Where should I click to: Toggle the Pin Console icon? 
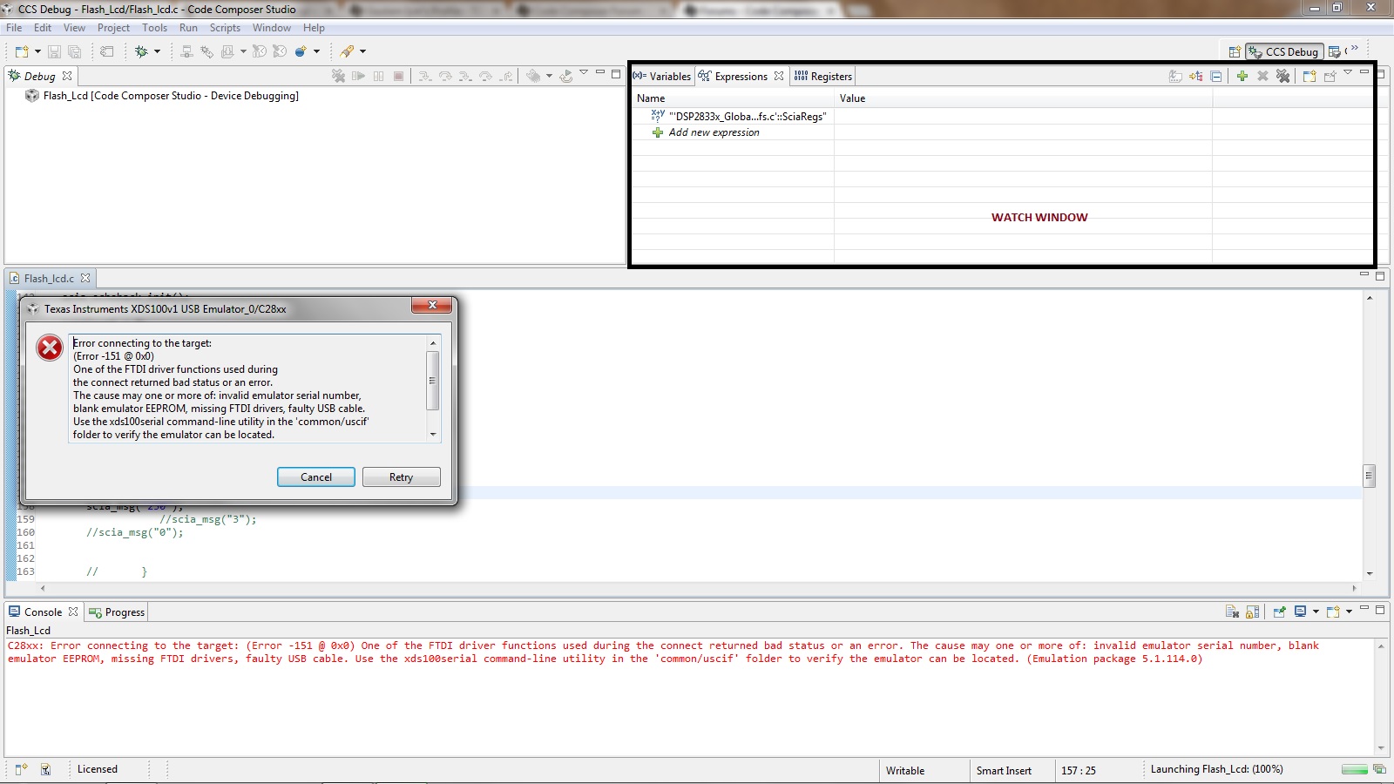click(1279, 612)
